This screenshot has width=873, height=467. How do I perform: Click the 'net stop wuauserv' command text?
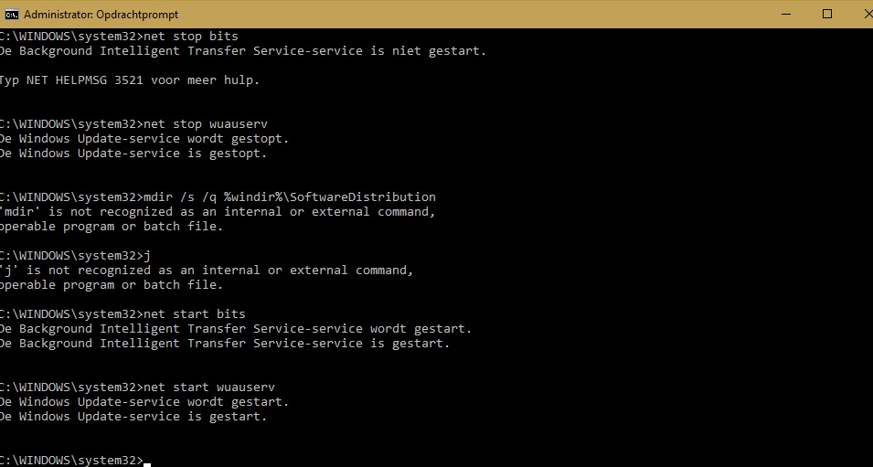[206, 124]
